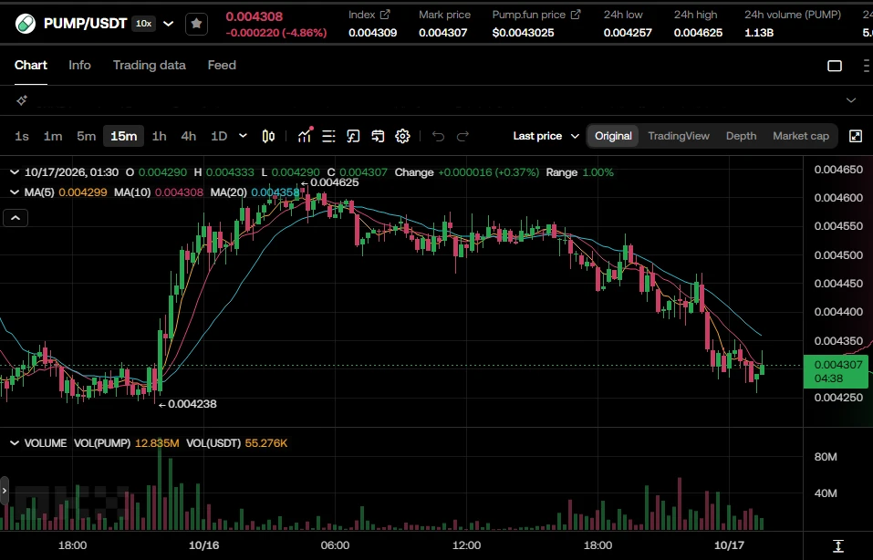Collapse the candle OHLC info row
The width and height of the screenshot is (873, 560).
click(15, 172)
